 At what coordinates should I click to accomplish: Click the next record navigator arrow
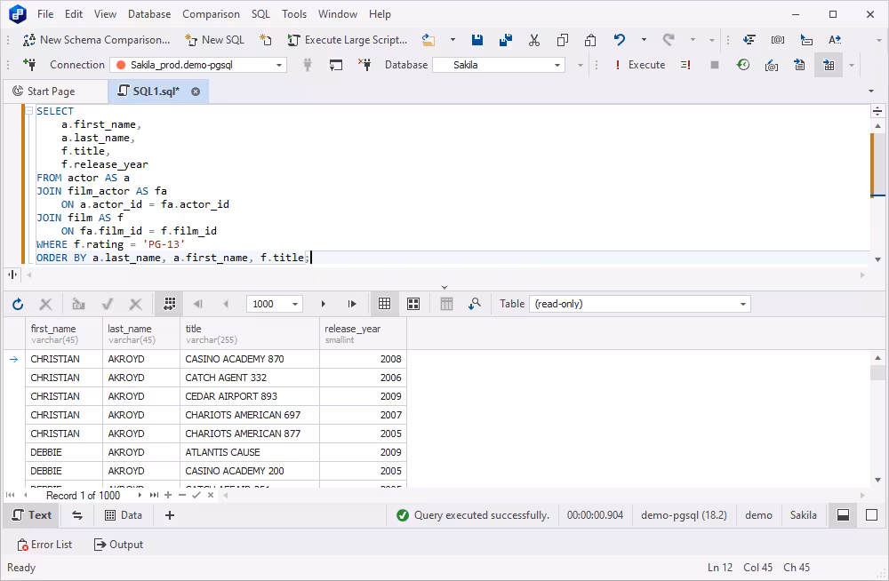coord(140,496)
